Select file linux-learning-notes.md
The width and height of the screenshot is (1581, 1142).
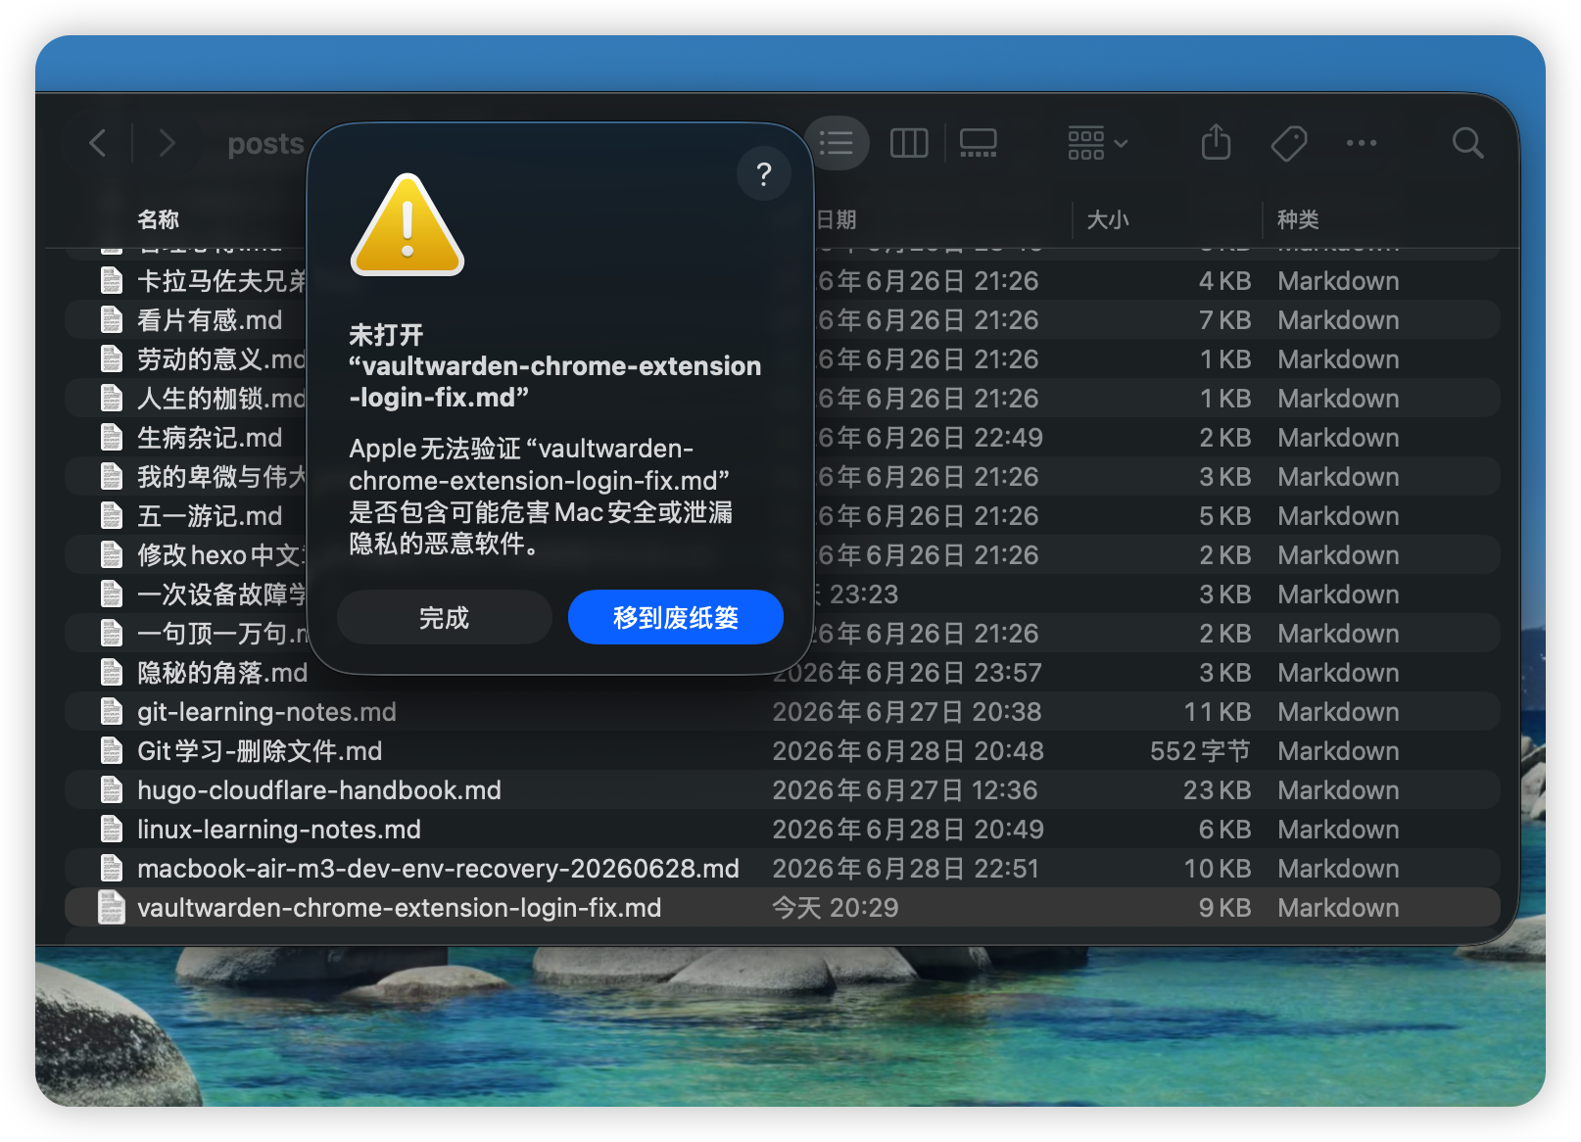279,830
